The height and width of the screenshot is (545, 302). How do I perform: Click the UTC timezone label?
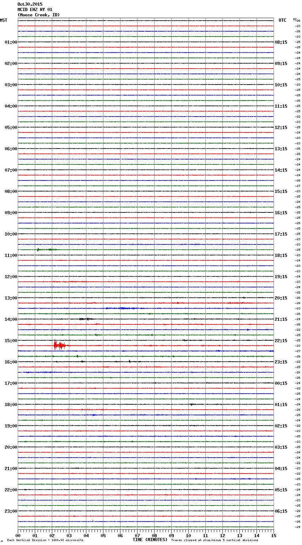click(x=282, y=20)
